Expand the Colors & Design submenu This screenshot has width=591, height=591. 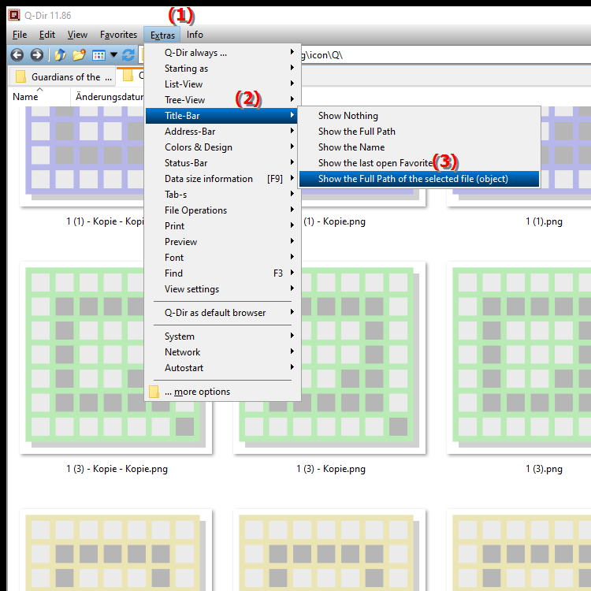point(223,147)
